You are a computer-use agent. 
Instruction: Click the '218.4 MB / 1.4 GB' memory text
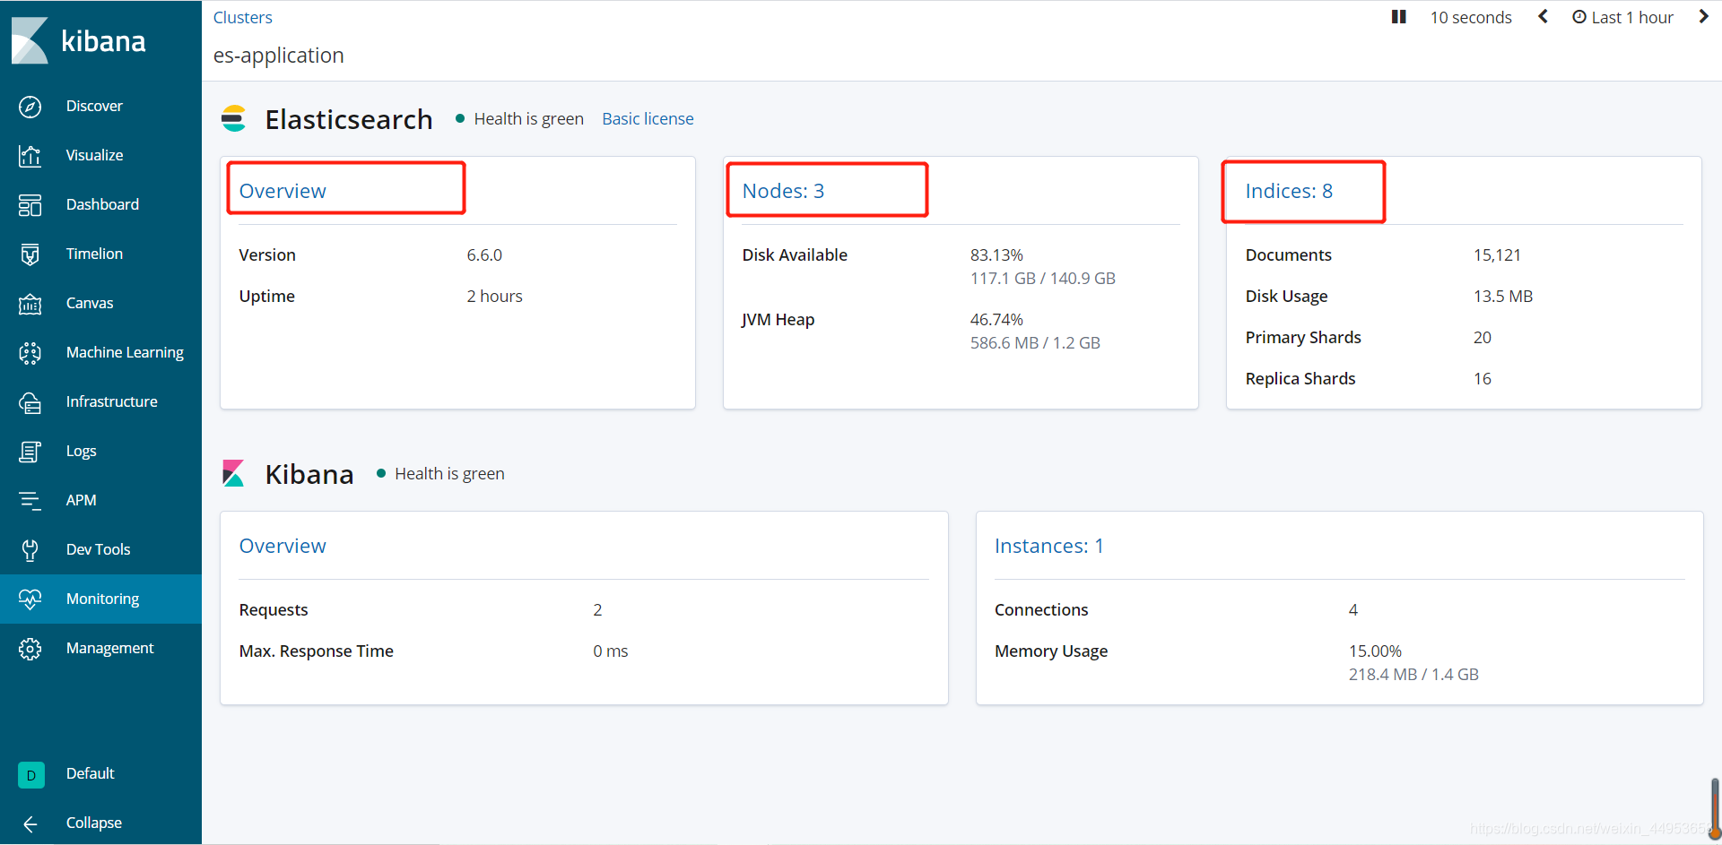pyautogui.click(x=1413, y=674)
